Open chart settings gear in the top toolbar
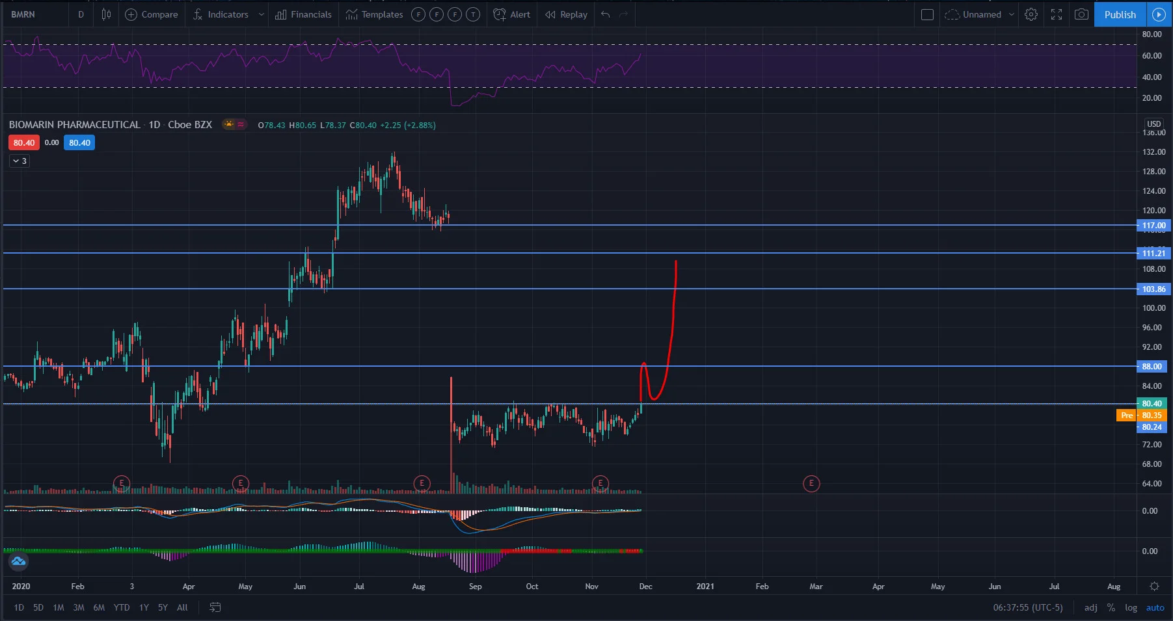The image size is (1173, 621). 1031,14
